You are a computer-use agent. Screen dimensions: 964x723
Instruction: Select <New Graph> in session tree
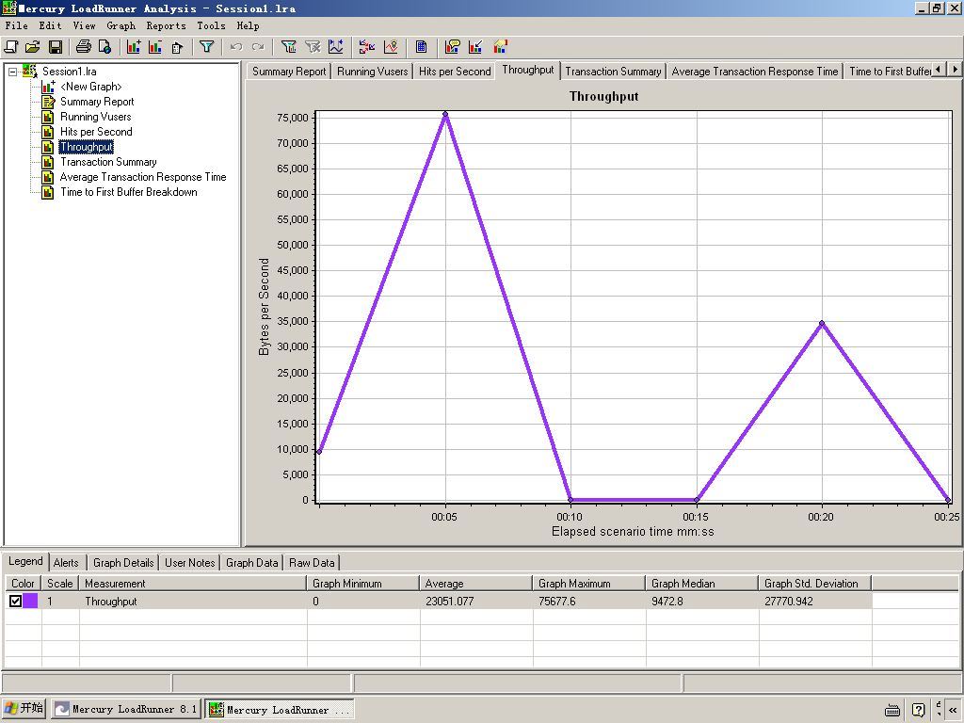91,87
